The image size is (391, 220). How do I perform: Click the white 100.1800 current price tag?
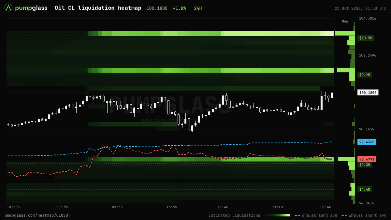[368, 93]
